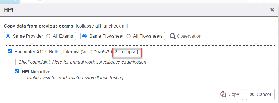279x103 pixels.
Task: Select the All Flowsheets radio option
Action: point(129,36)
